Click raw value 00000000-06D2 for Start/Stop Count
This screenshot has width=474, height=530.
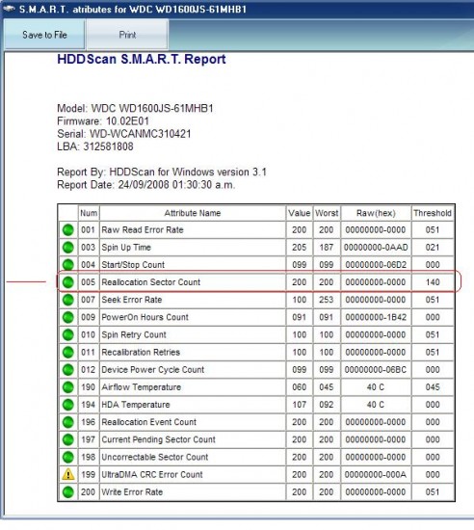coord(376,265)
